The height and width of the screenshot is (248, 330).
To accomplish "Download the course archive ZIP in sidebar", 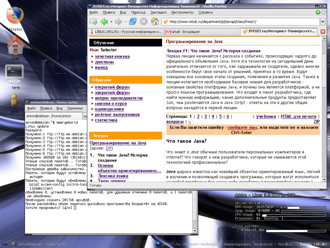I will (x=109, y=148).
